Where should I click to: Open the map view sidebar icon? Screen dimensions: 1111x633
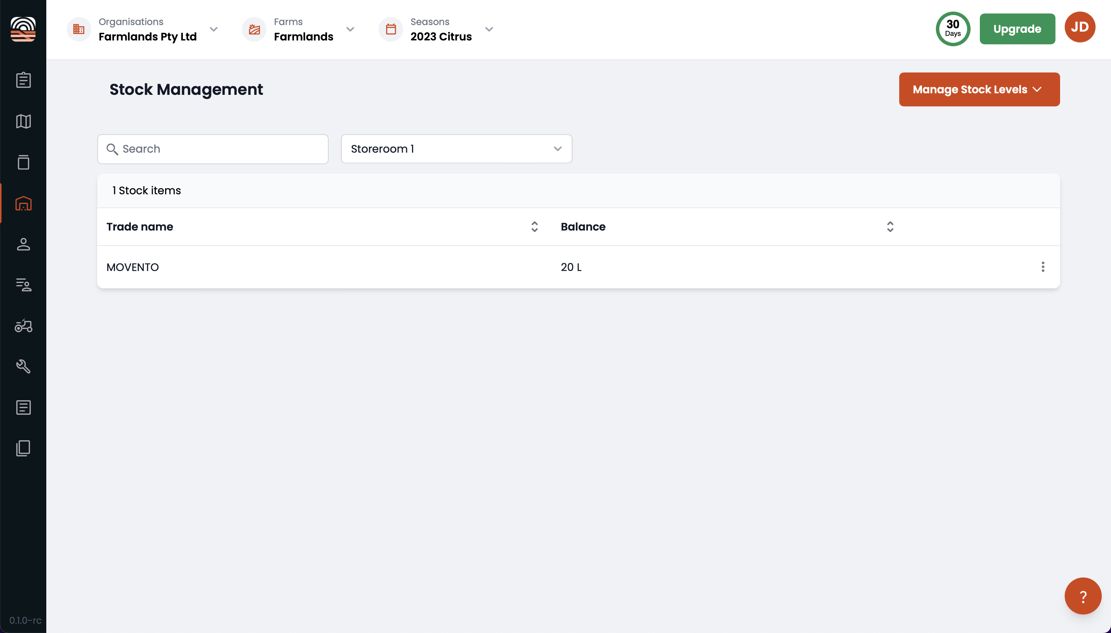pyautogui.click(x=23, y=121)
